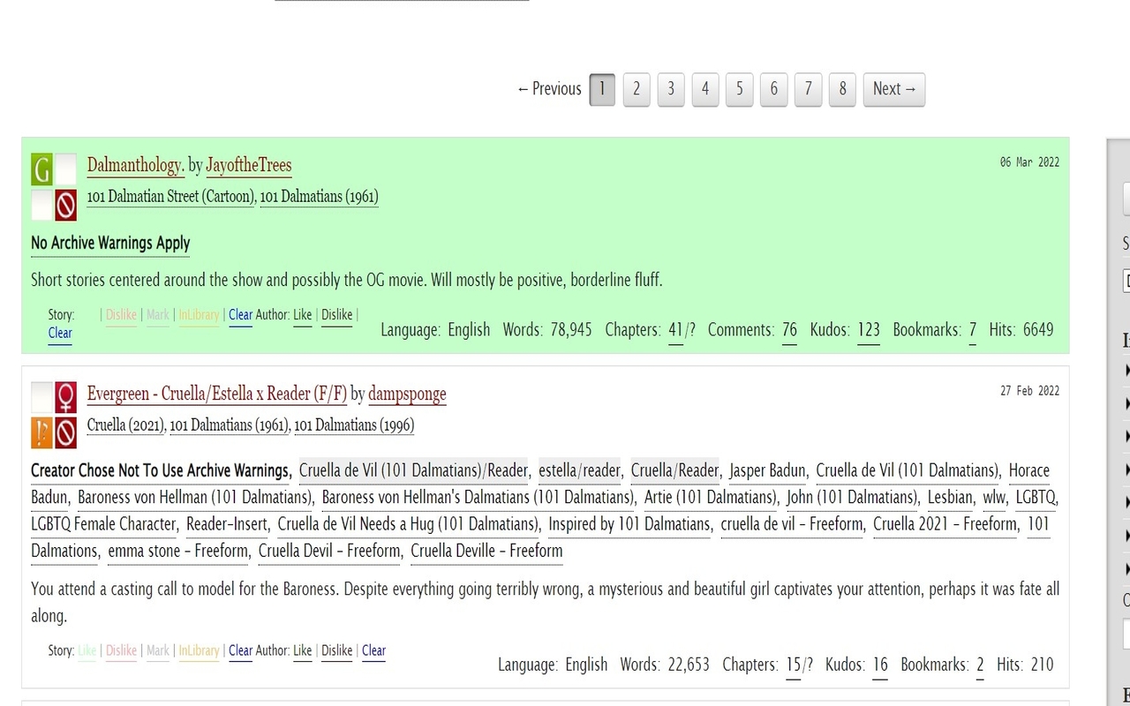Open the Dalmanthology story title link

135,165
